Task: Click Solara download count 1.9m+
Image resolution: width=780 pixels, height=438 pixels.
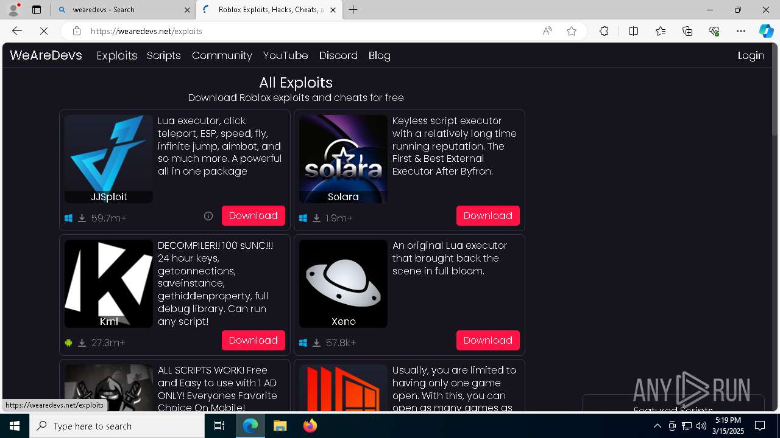Action: (x=339, y=218)
